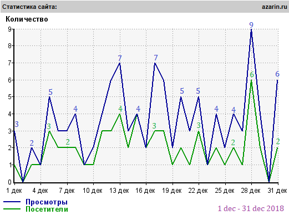The height and width of the screenshot is (215, 289).
Task: Click the blue '2' data label at 3 дек
Action: [x=32, y=143]
